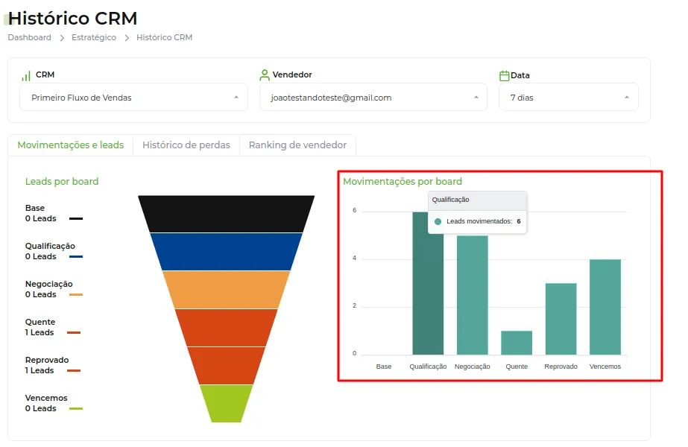Click the Reprovado bar in chart

(561, 319)
